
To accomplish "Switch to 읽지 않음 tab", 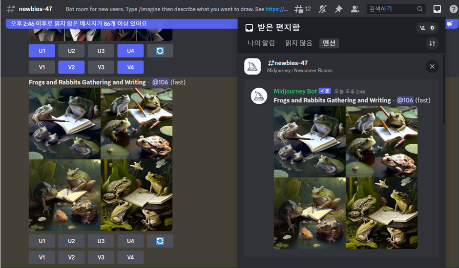I will (x=298, y=43).
